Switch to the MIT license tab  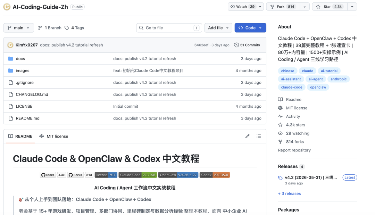[54, 136]
